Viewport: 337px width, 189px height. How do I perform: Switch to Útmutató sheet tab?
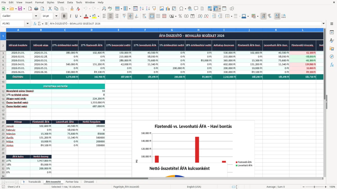pyautogui.click(x=89, y=182)
